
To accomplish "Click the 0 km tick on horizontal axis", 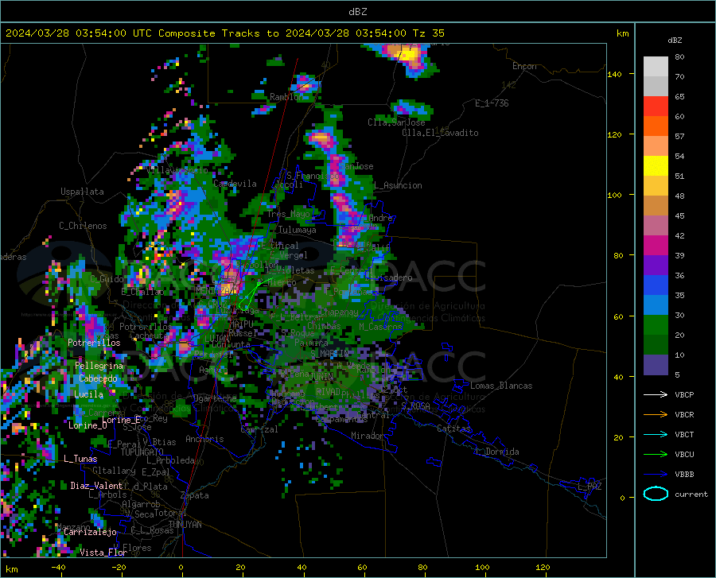I will [x=181, y=568].
